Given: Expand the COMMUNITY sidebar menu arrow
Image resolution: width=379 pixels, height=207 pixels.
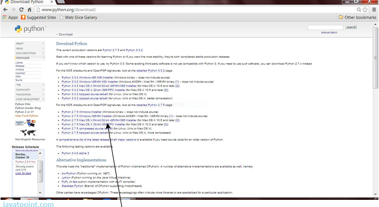Looking at the screenshot, I should click(43, 90).
